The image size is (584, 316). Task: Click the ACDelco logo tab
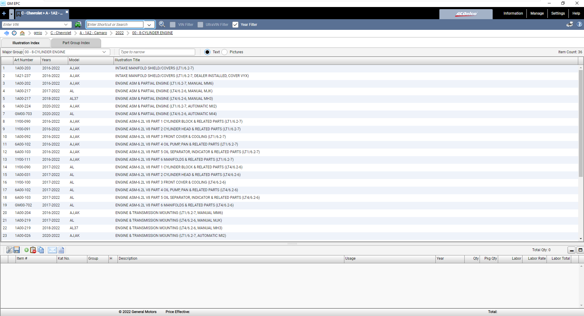(466, 14)
